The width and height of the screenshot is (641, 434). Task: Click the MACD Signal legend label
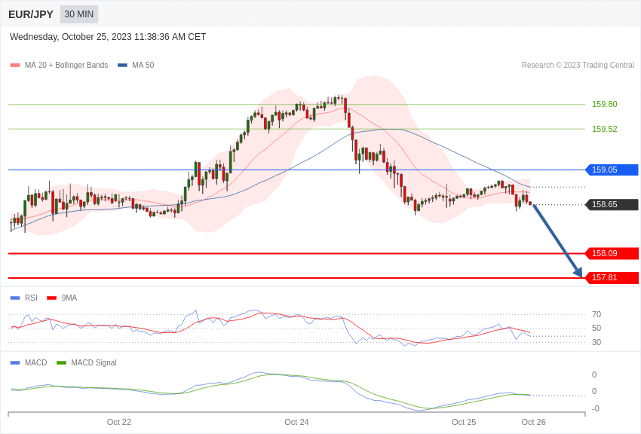(x=94, y=362)
